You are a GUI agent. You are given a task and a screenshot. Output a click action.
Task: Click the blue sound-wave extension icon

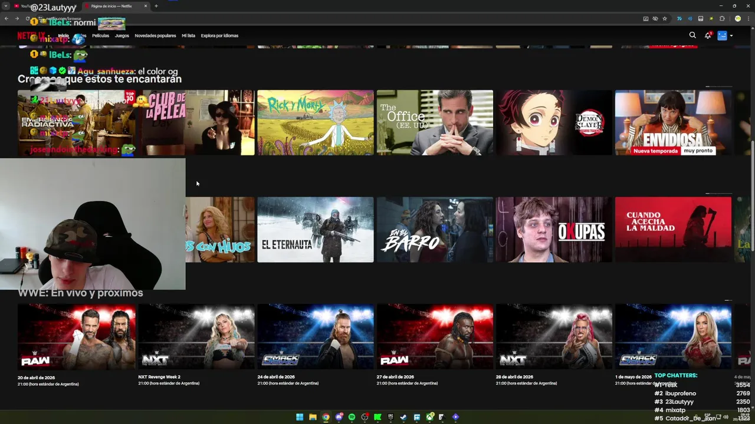(690, 18)
